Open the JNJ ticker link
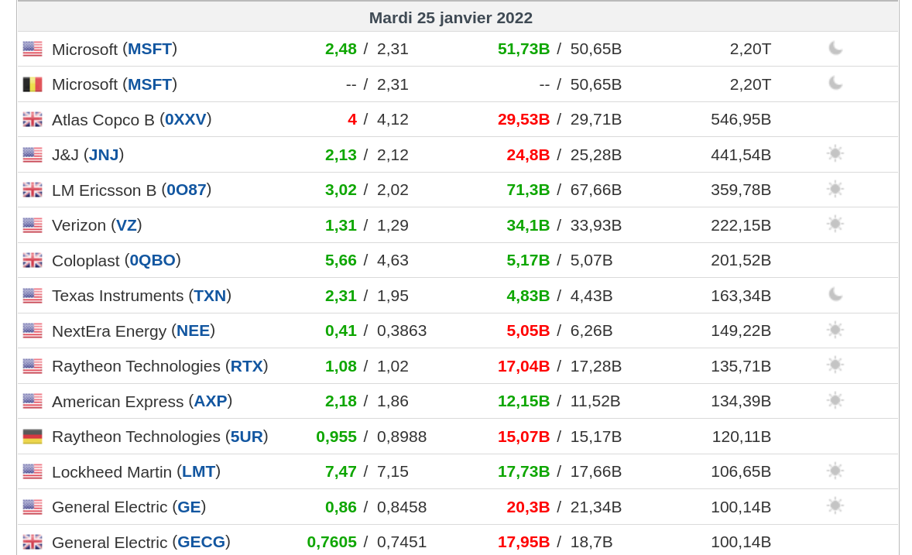Image resolution: width=912 pixels, height=555 pixels. 104,155
